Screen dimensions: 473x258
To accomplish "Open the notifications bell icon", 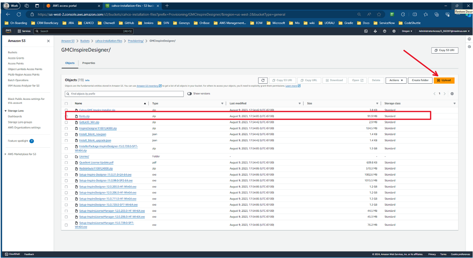I will click(x=375, y=31).
